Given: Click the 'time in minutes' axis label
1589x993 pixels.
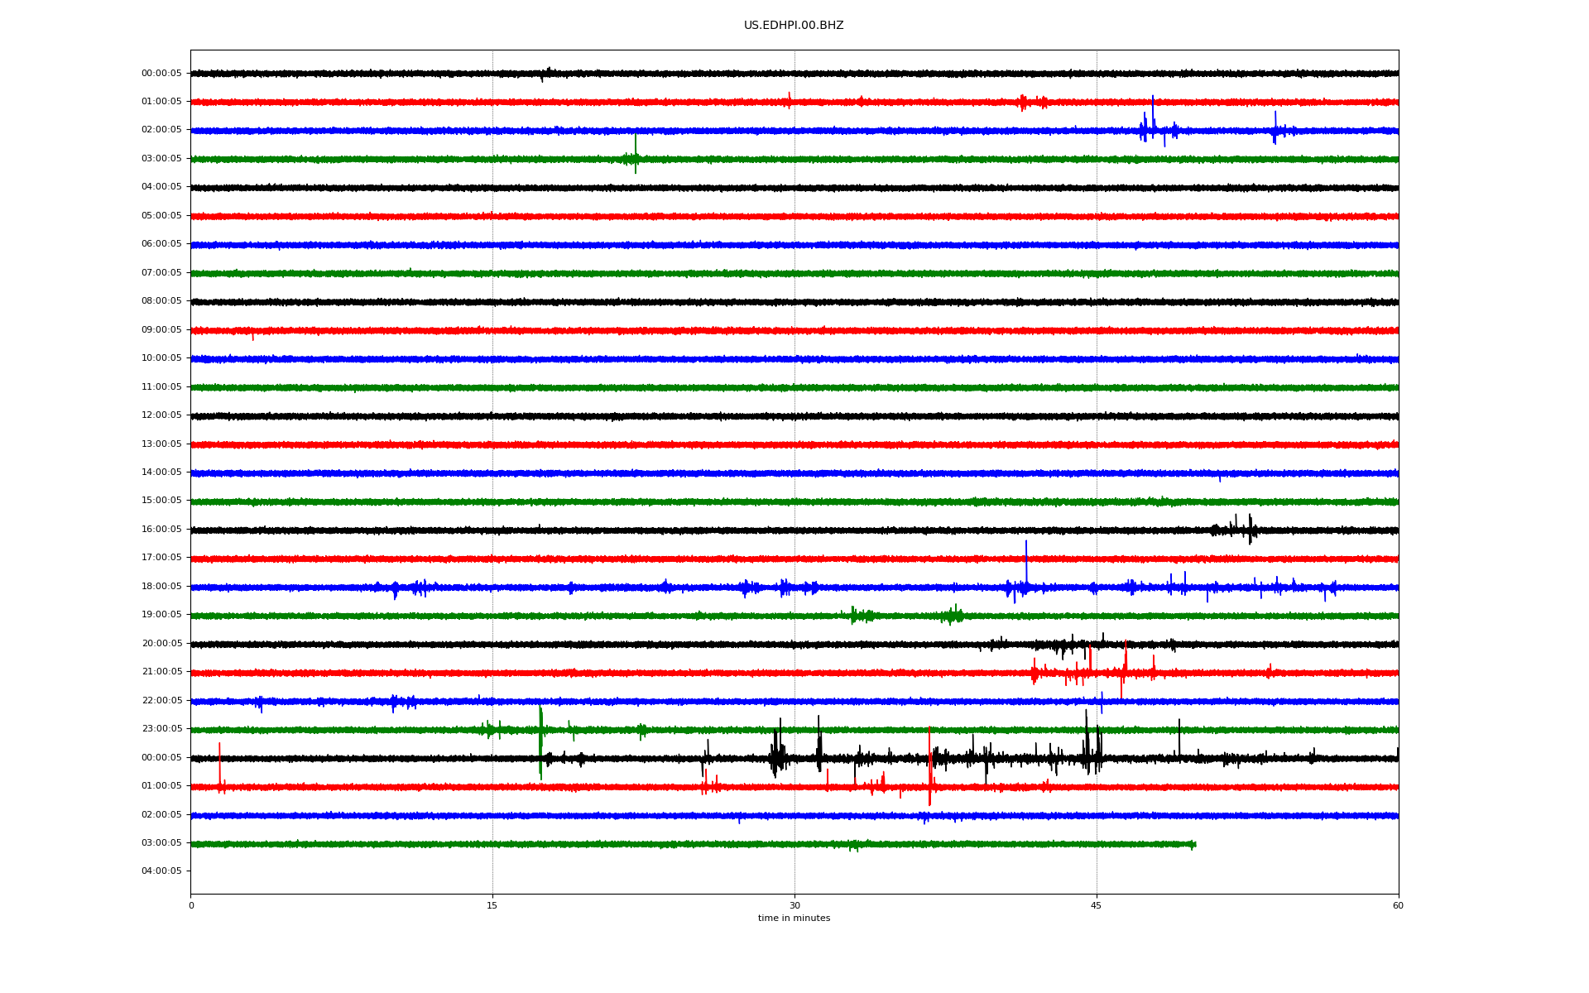Looking at the screenshot, I should [794, 919].
